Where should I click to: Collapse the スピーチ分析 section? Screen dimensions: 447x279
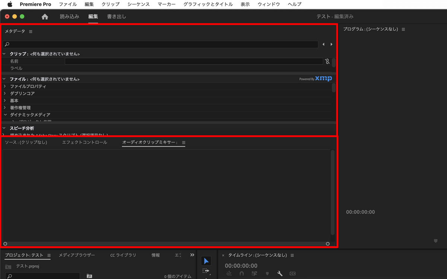4,128
